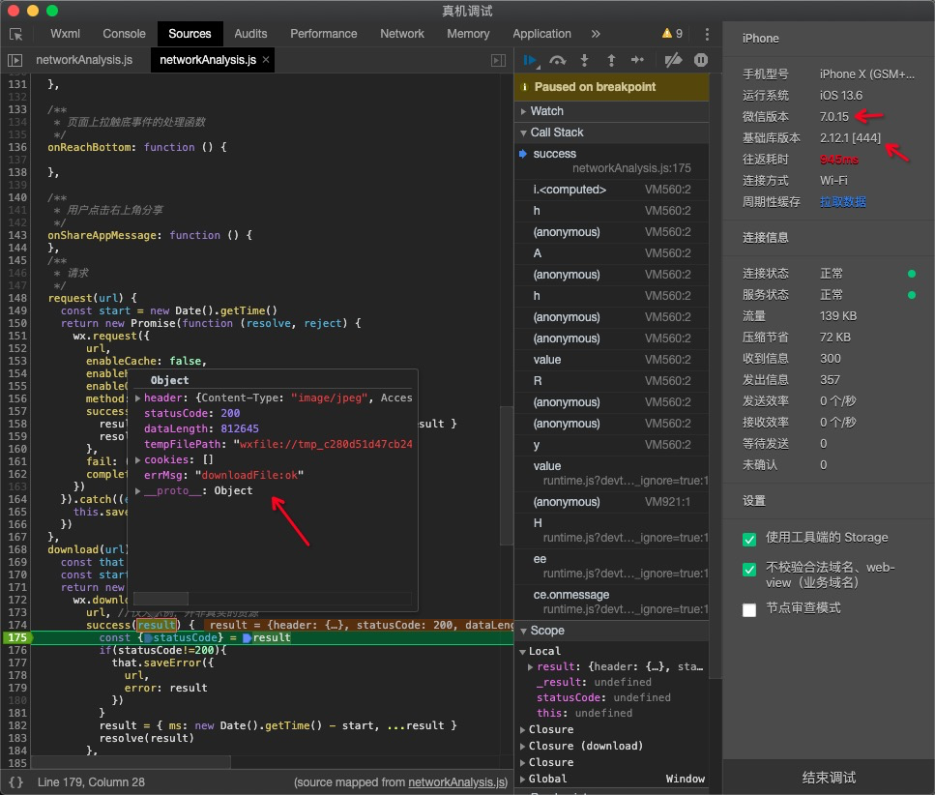Show the file navigator sidebar

[x=15, y=60]
